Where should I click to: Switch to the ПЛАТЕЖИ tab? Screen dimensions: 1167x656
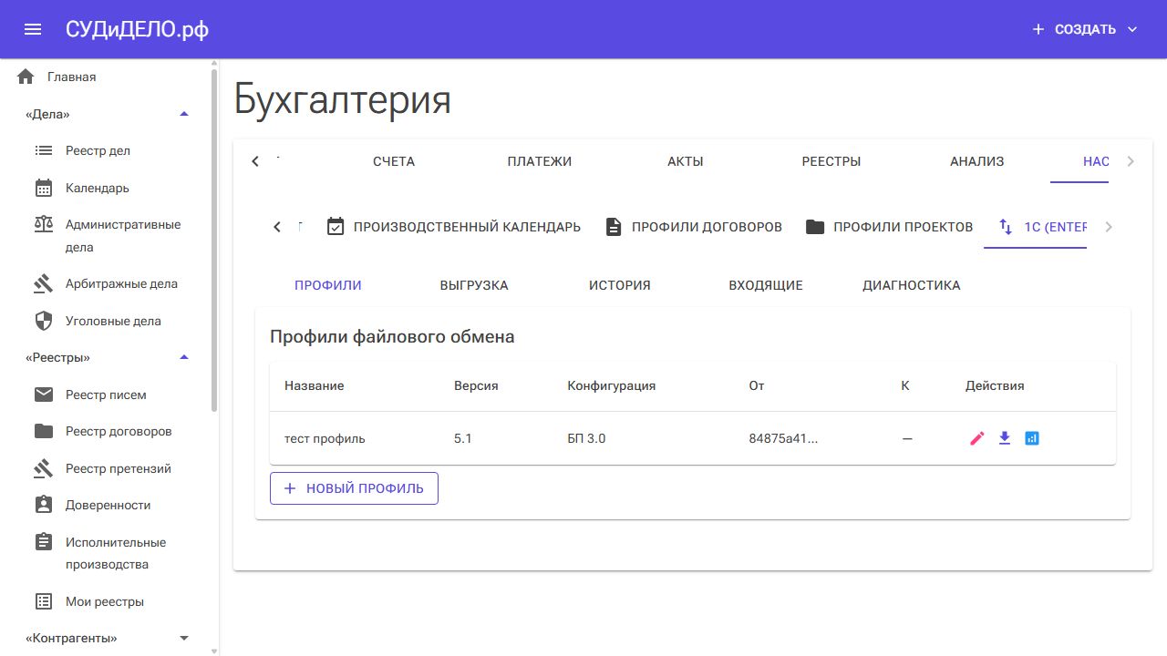540,161
